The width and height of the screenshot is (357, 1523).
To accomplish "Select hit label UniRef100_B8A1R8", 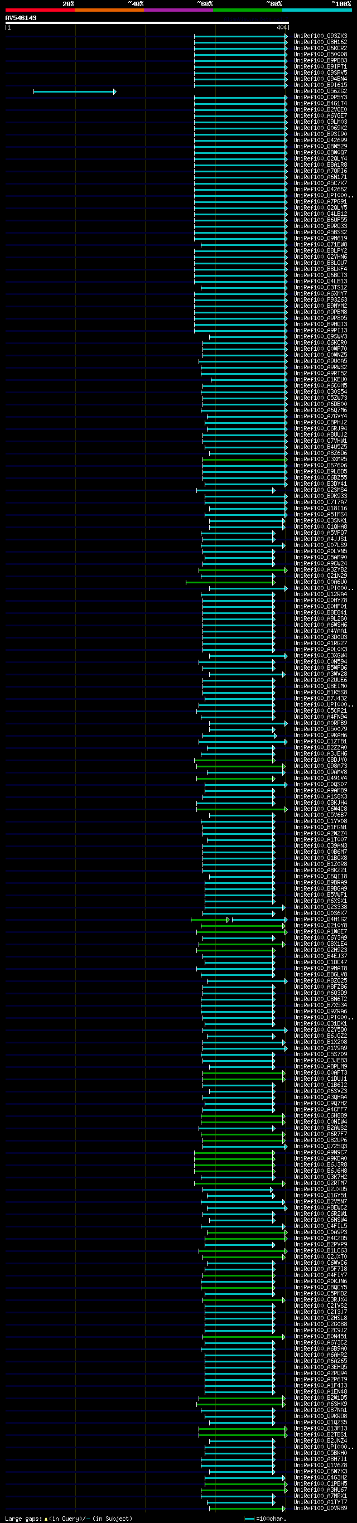I will click(320, 165).
